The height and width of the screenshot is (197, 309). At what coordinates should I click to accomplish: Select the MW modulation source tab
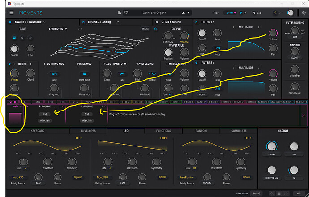[38, 102]
